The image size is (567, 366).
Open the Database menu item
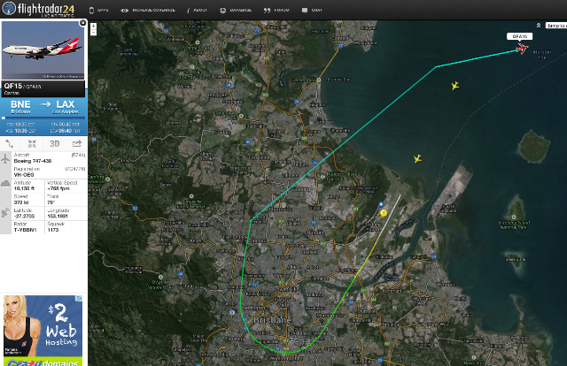pos(236,10)
